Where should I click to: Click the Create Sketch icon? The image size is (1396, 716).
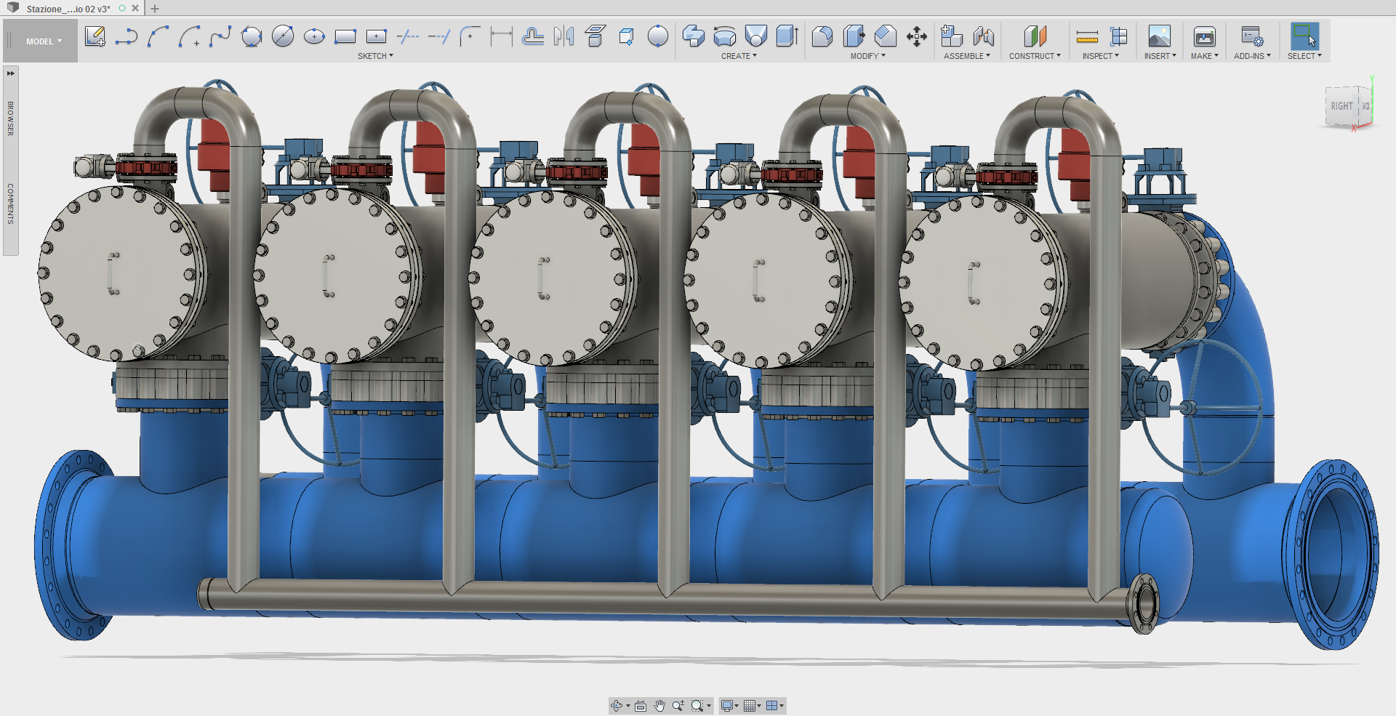click(95, 36)
